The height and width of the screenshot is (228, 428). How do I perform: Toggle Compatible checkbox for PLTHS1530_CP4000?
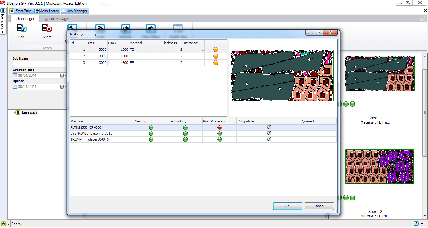[269, 127]
